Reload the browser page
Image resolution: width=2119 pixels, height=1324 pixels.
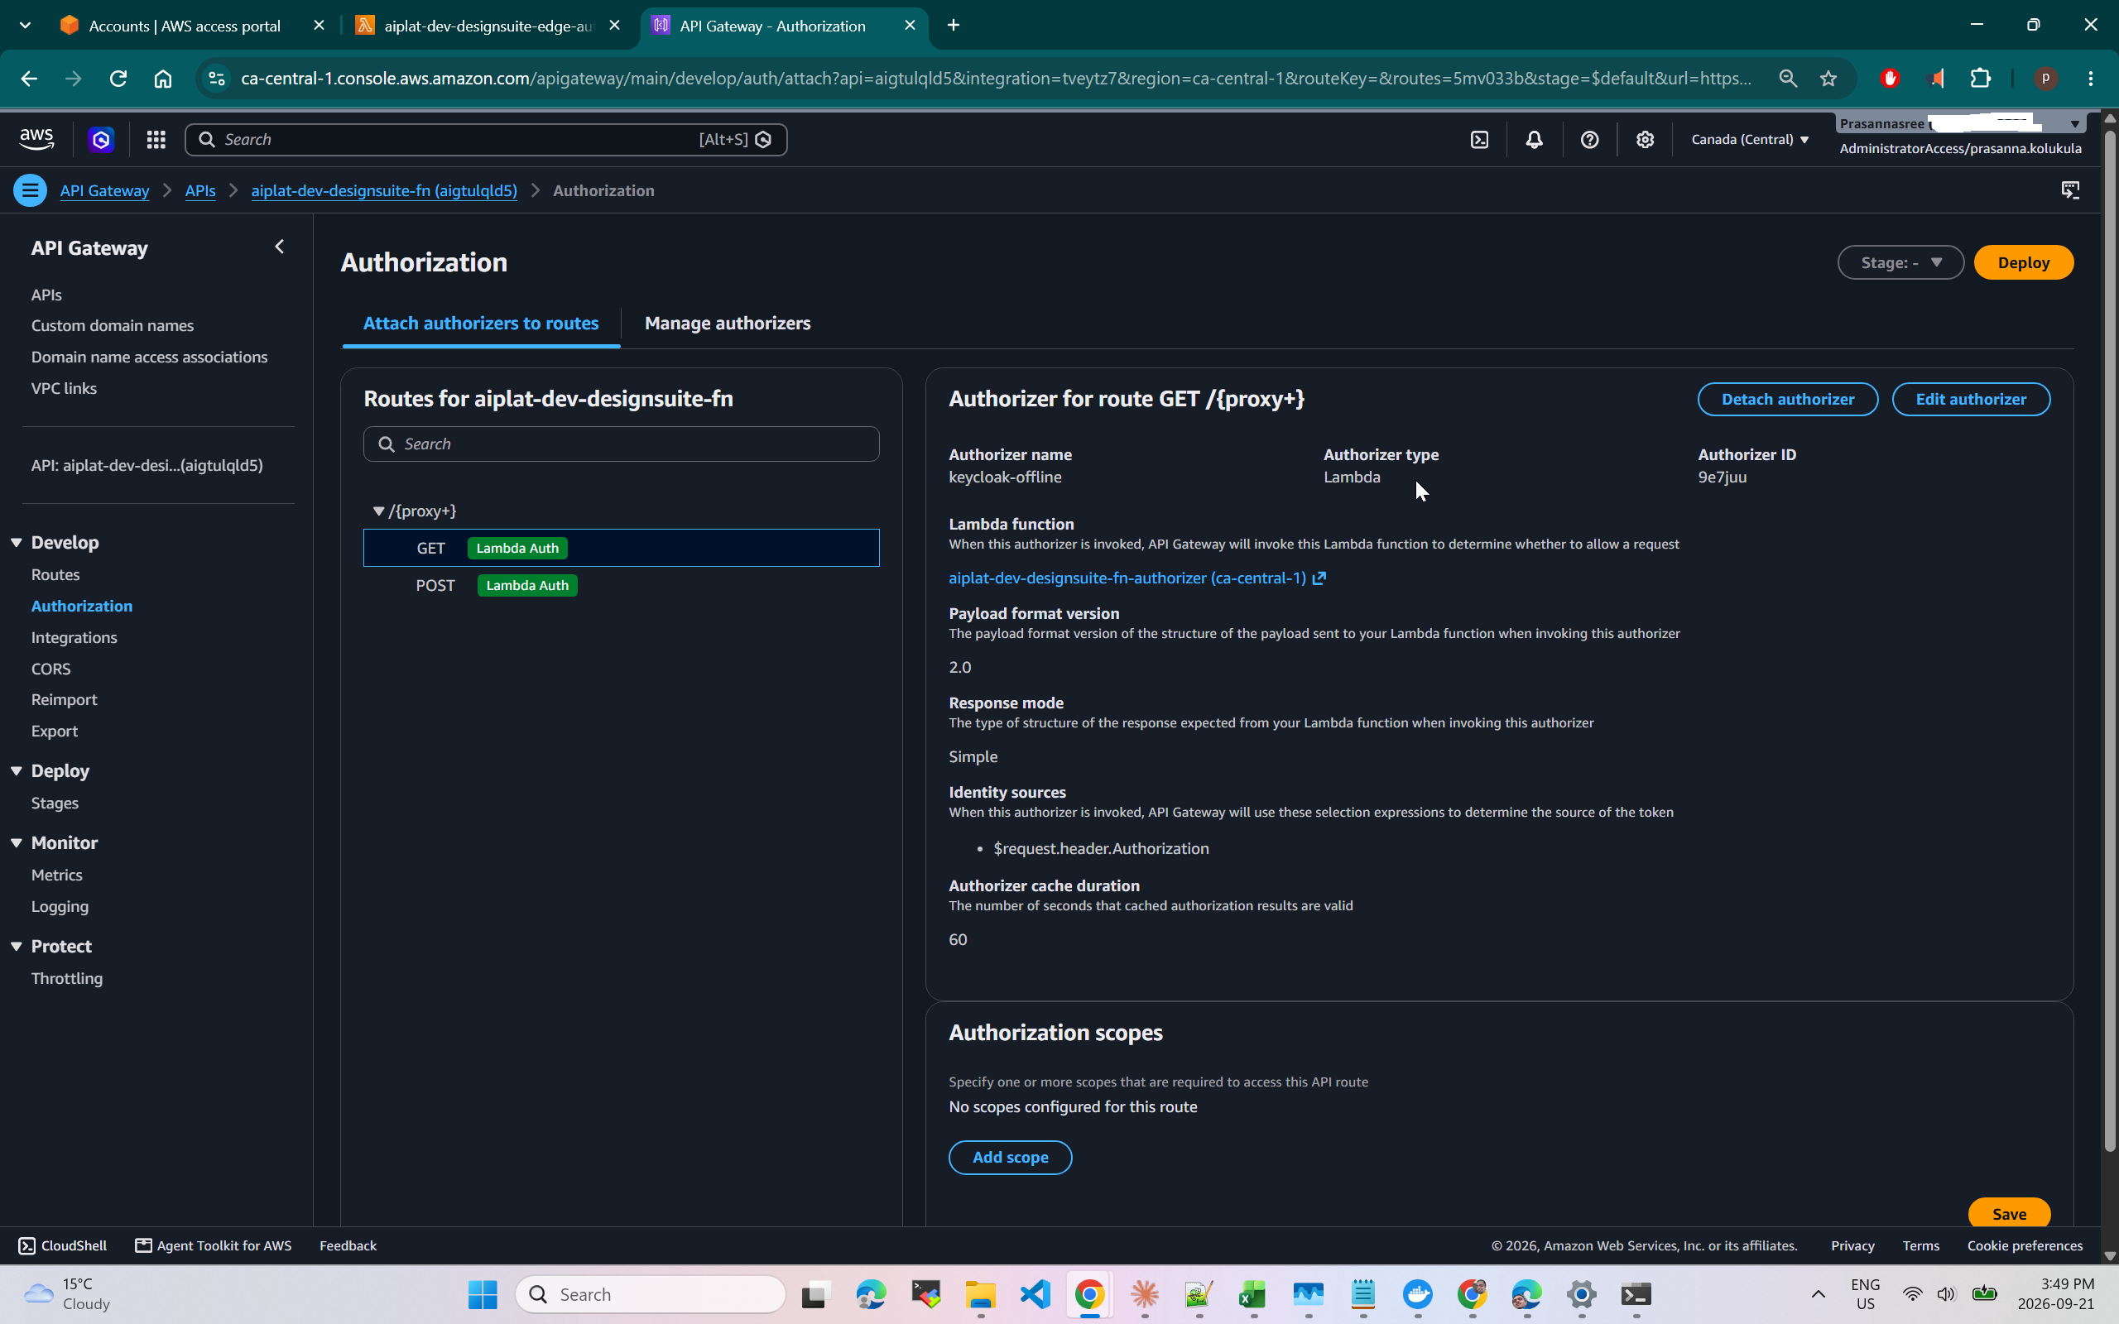click(118, 78)
